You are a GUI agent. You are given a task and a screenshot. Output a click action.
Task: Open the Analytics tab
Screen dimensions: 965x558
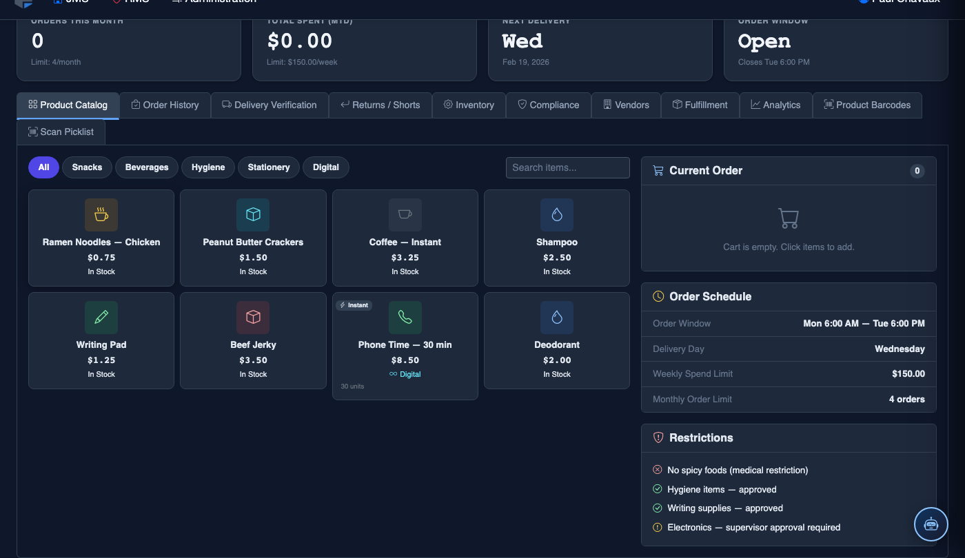point(776,105)
